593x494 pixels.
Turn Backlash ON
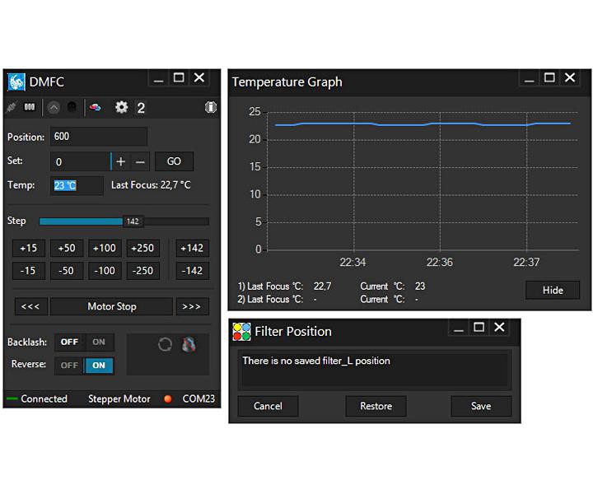click(99, 343)
